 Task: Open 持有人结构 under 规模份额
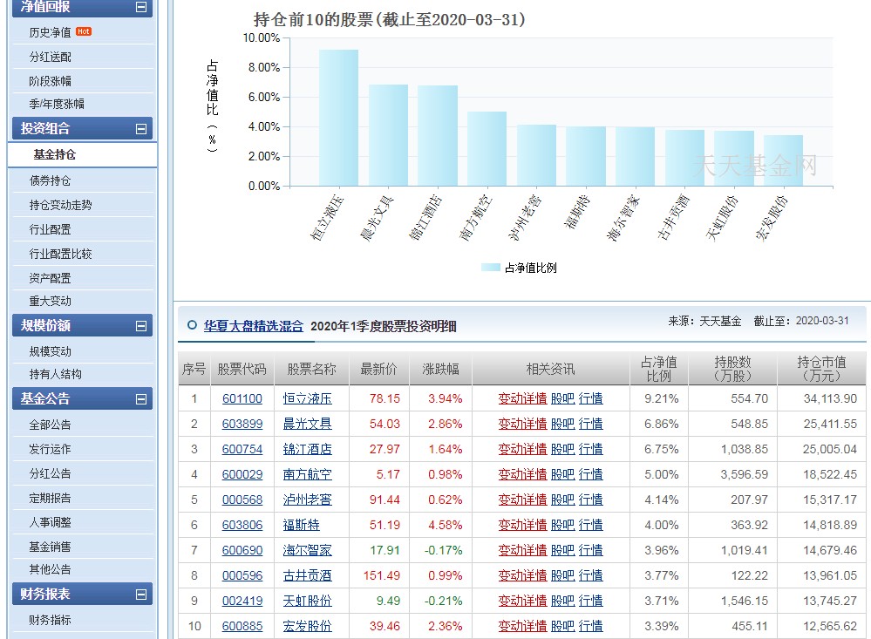[57, 373]
